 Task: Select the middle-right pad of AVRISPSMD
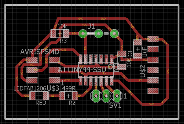tap(54, 70)
